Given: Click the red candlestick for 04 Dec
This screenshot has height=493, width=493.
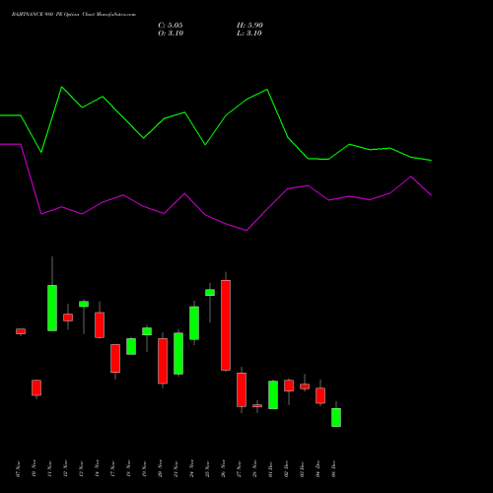Looking at the screenshot, I should [320, 395].
